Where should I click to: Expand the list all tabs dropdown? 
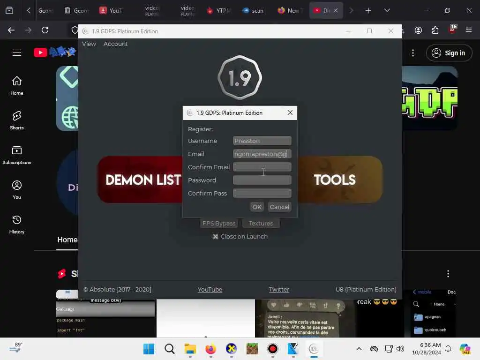387,11
